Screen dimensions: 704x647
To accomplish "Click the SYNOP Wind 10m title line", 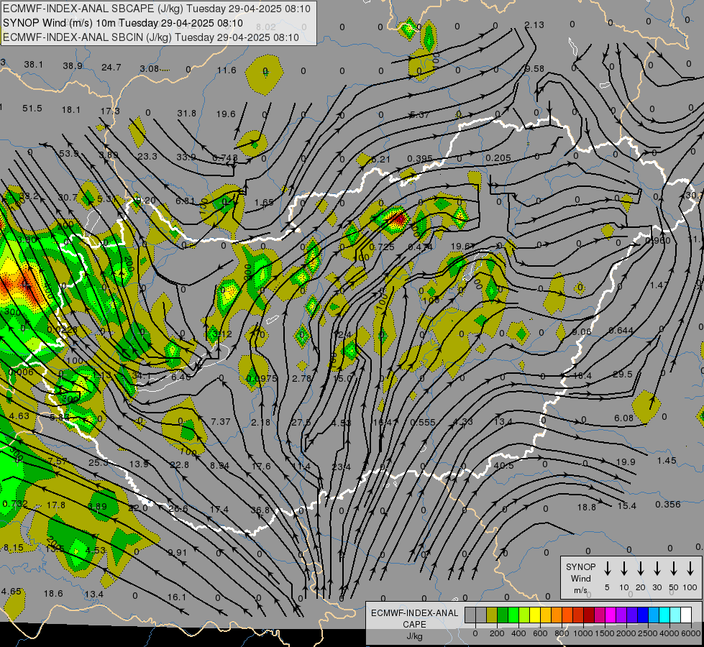I will tap(123, 23).
